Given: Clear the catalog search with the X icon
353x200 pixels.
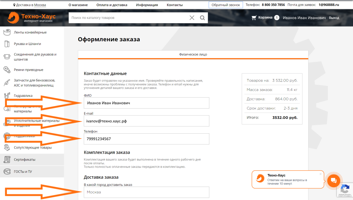Looking at the screenshot, I should click(x=192, y=18).
